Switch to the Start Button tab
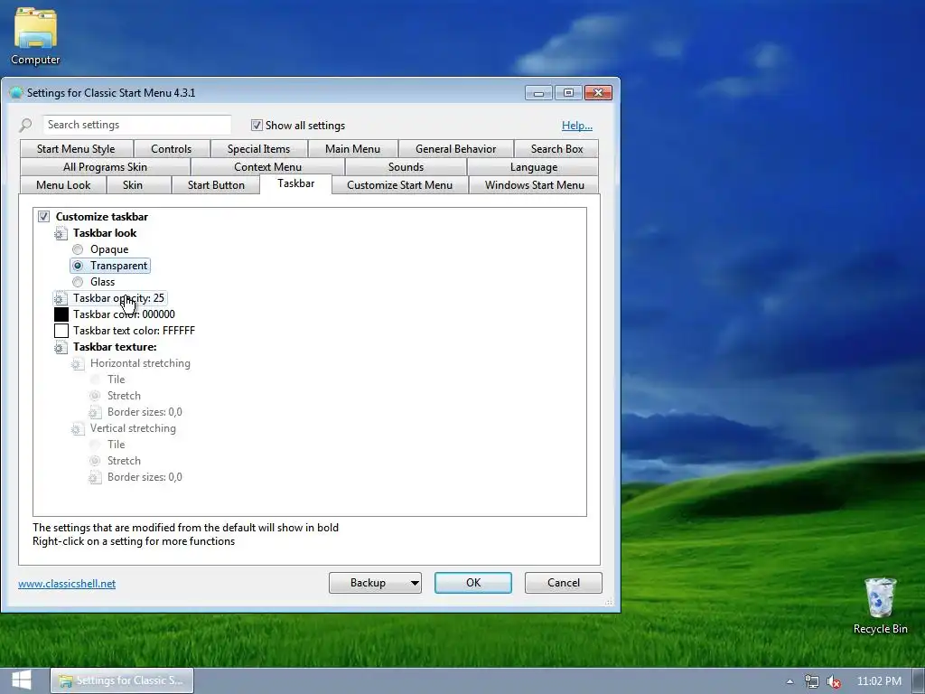This screenshot has height=694, width=925. 216,184
